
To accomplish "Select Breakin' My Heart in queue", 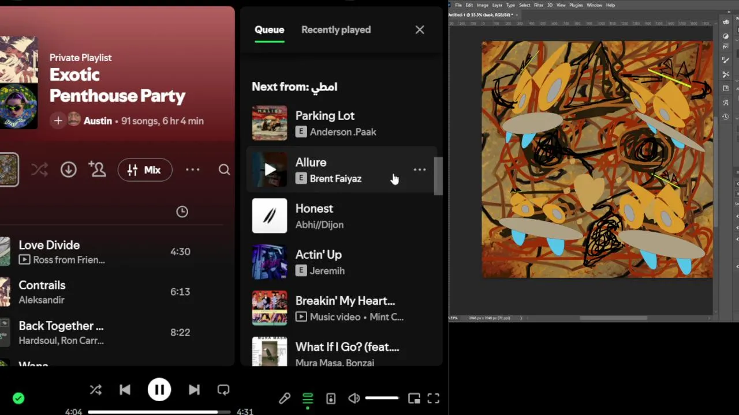I will [x=341, y=308].
